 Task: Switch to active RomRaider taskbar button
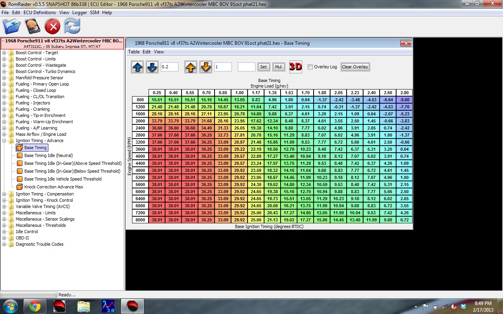132,306
